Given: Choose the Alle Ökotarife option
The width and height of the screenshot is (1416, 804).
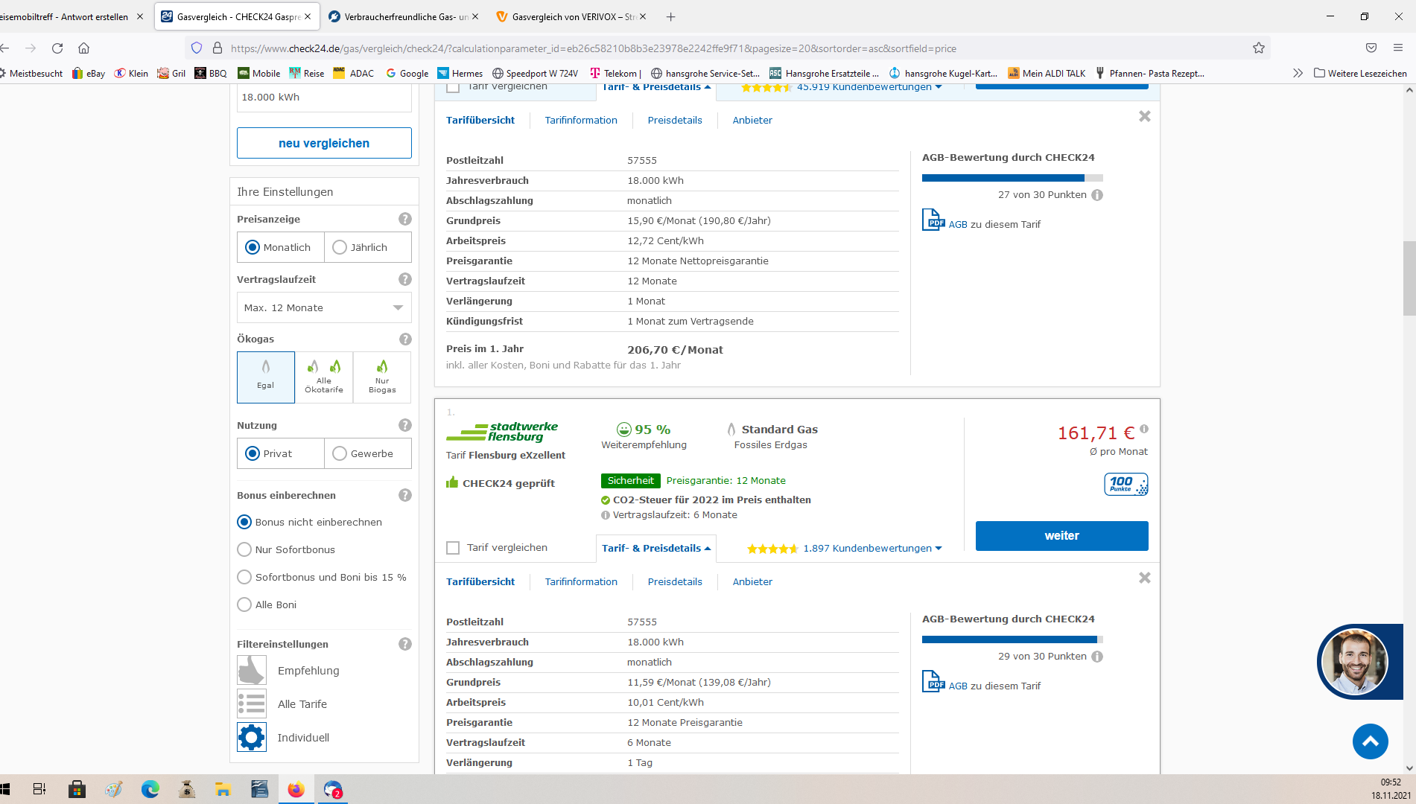Looking at the screenshot, I should pyautogui.click(x=324, y=377).
